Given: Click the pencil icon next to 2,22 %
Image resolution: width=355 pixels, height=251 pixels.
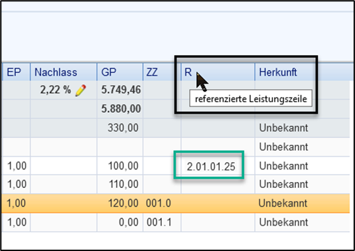Looking at the screenshot, I should (x=80, y=90).
